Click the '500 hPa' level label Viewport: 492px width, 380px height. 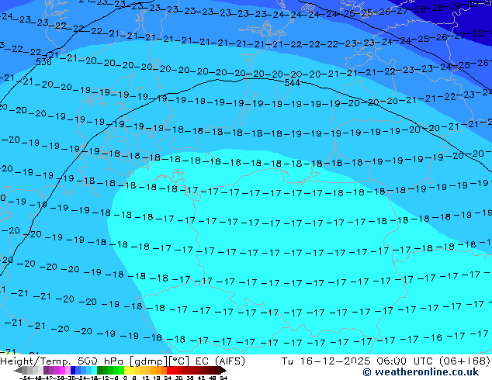(100, 361)
